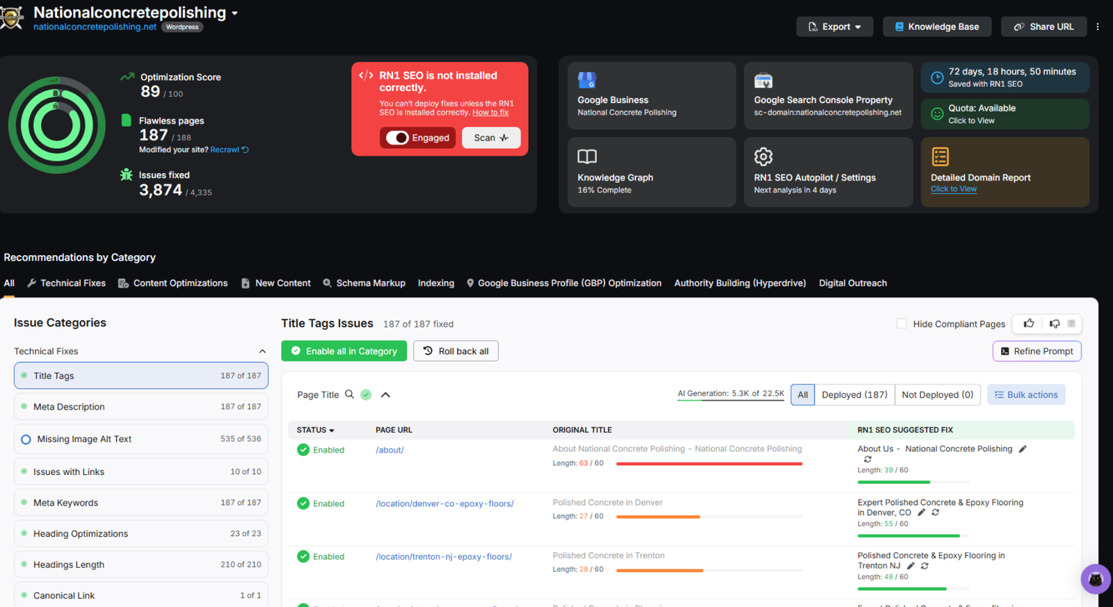This screenshot has height=607, width=1113.
Task: Select the Meta Keywords category
Action: (x=141, y=503)
